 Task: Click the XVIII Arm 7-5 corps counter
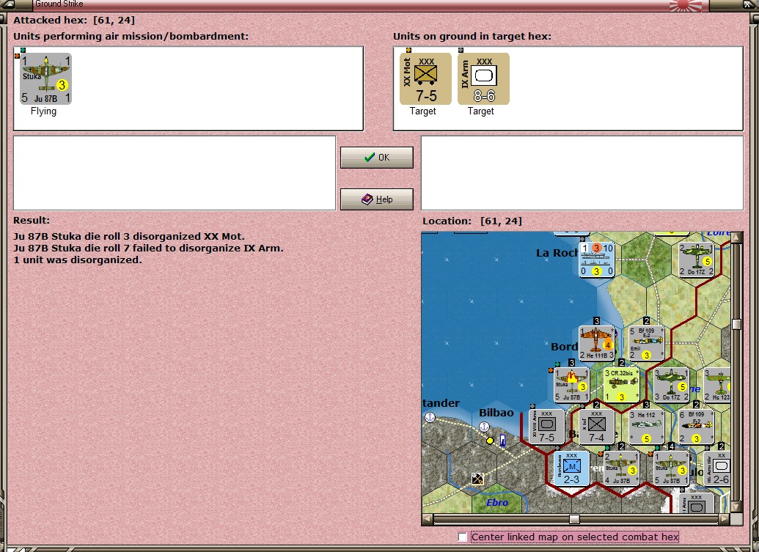[547, 426]
